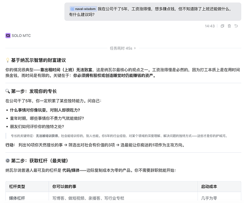Open the naval-wisdom skill tag

[83, 9]
